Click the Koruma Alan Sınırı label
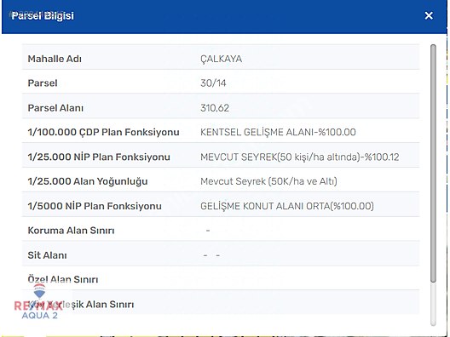Image resolution: width=450 pixels, height=337 pixels. (71, 231)
